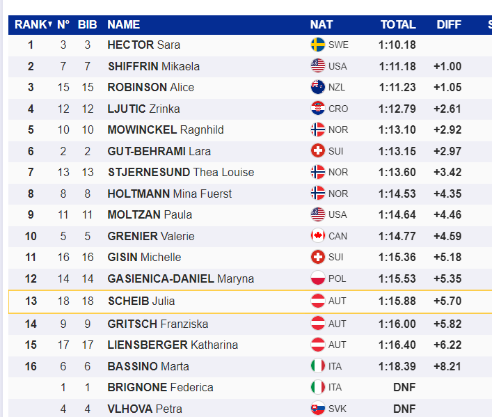Click the USA flag icon beside SHIFFRIN Mikaela

click(x=317, y=66)
